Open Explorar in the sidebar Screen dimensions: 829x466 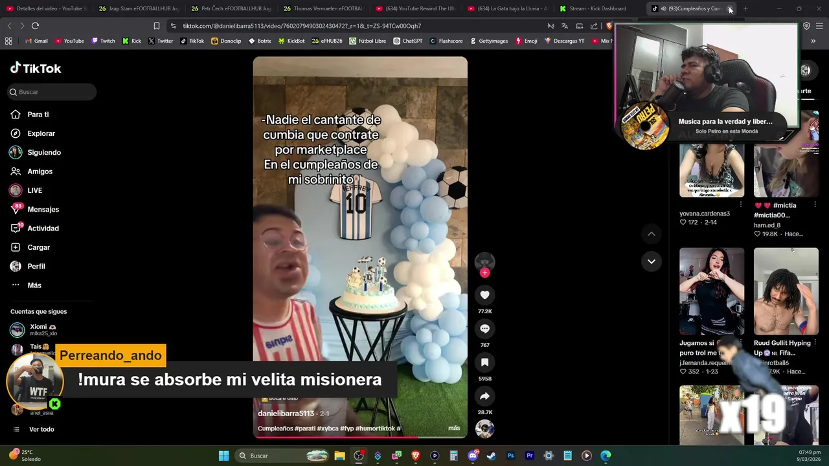[x=41, y=133]
